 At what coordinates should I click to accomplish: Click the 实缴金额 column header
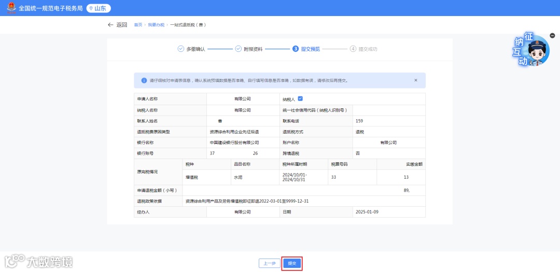click(x=414, y=164)
